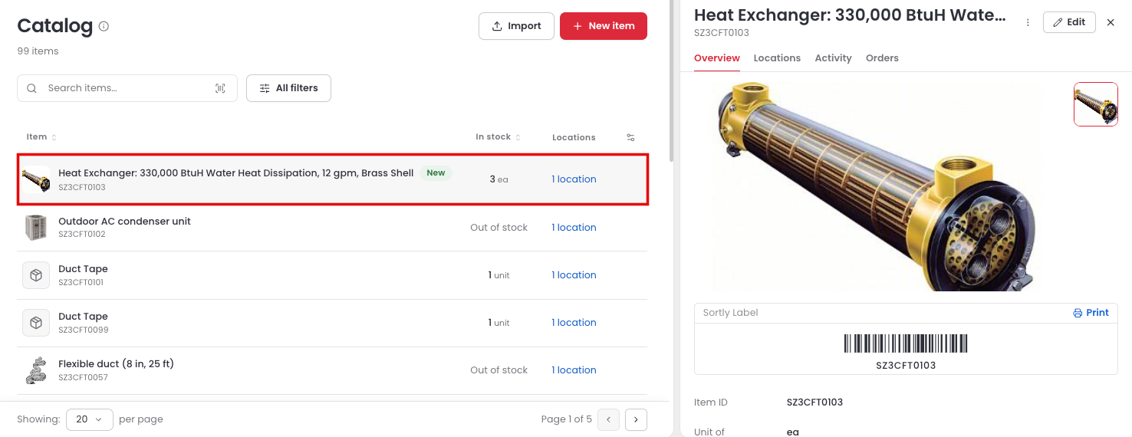Open 1 location link for Duct Tape SZ3CFT0099
Image resolution: width=1132 pixels, height=437 pixels.
(x=574, y=323)
